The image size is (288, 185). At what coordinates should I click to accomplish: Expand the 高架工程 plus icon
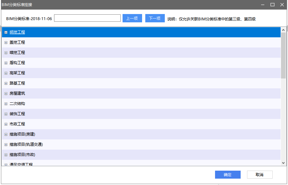(x=6, y=73)
